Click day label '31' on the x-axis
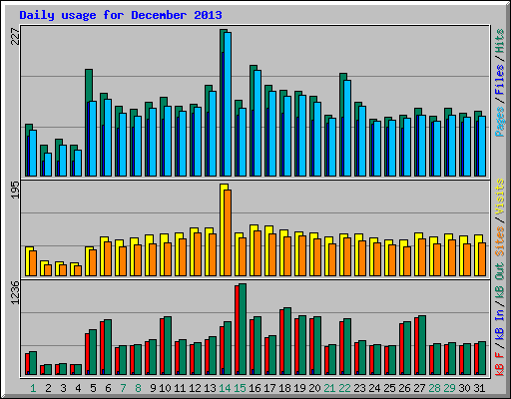 [x=479, y=388]
